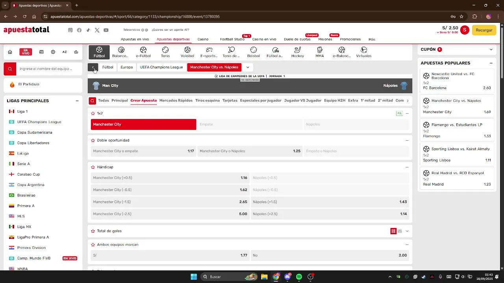Open the UEFA Champions League breadcrumb
504x283 pixels.
[x=161, y=67]
